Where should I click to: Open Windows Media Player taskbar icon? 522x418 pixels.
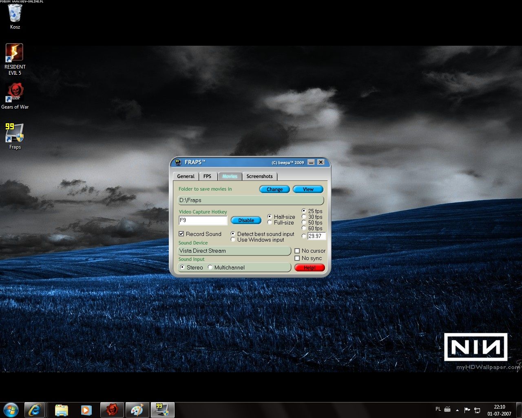pos(86,410)
